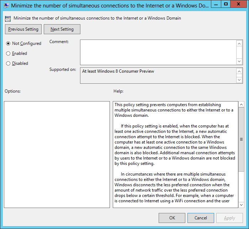Click the Help pane scrollbar thumb
249x229 pixels.
tap(241, 139)
